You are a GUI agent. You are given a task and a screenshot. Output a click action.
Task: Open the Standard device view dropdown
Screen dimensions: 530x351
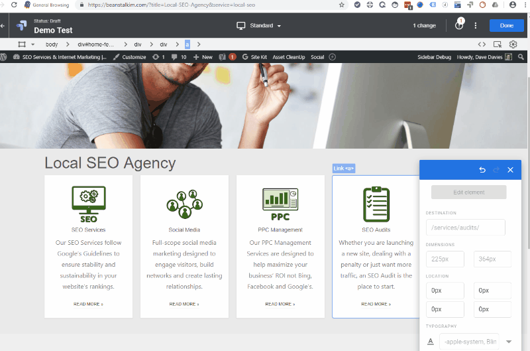pyautogui.click(x=259, y=26)
